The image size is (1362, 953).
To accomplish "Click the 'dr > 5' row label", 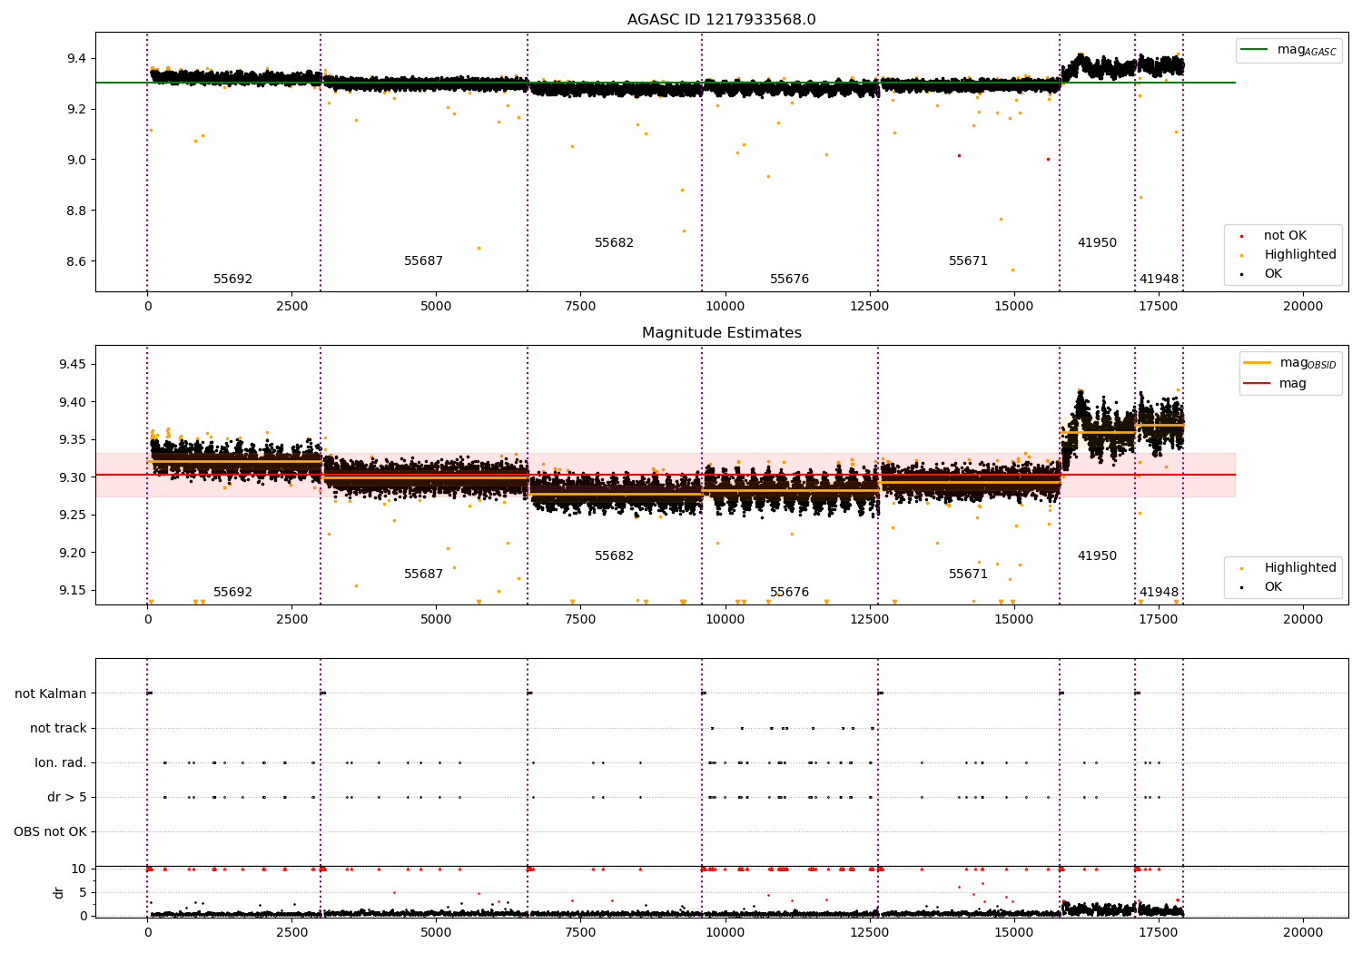I will pos(67,798).
